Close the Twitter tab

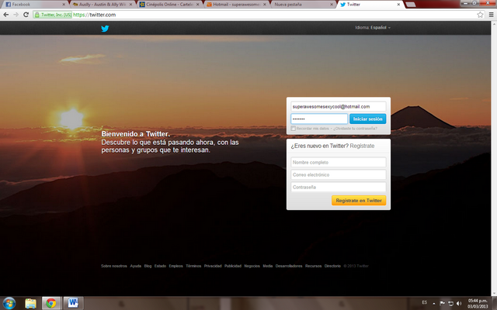(x=398, y=5)
